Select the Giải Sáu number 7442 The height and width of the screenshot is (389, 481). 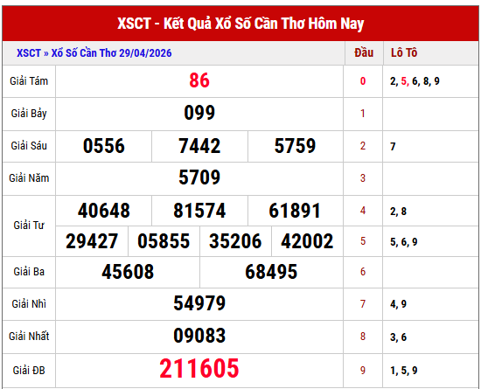199,146
